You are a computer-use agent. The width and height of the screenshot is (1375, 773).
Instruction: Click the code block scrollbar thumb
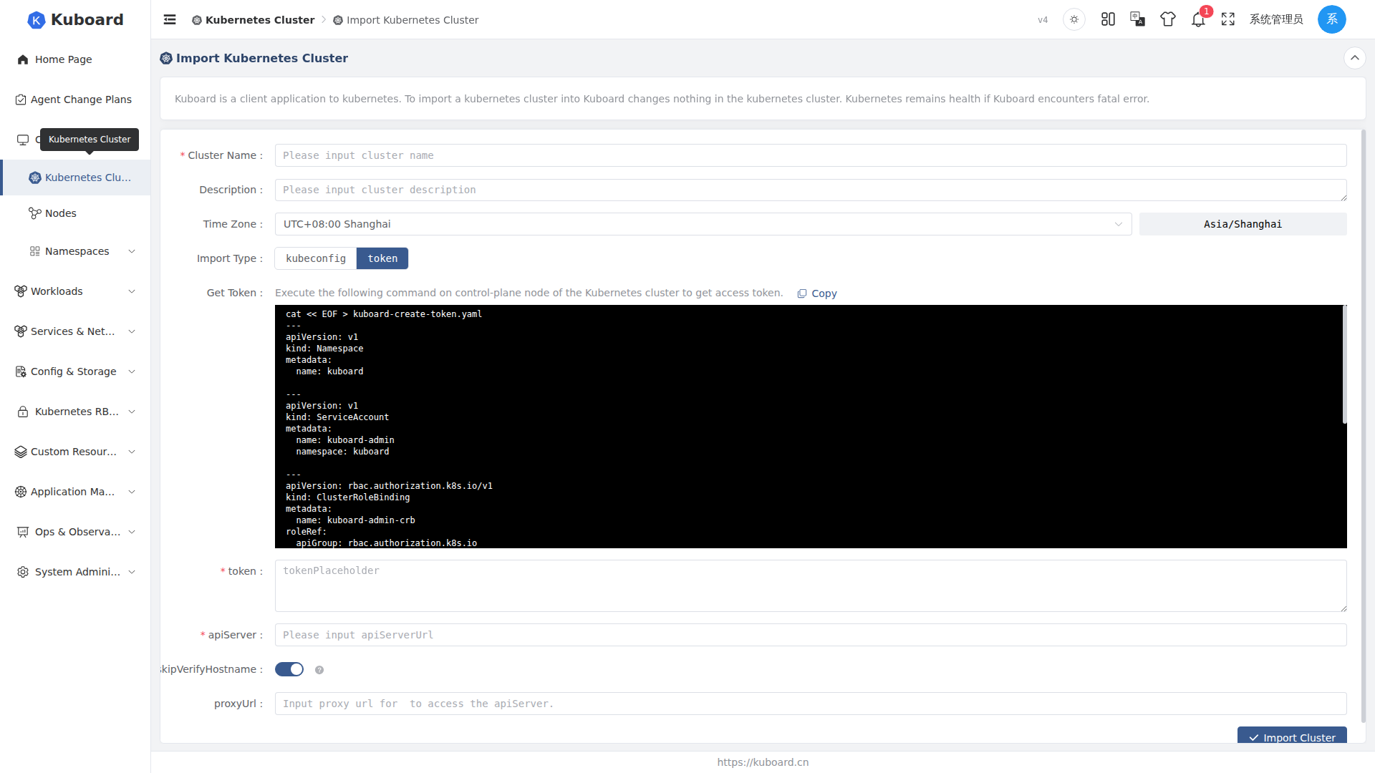click(1345, 365)
